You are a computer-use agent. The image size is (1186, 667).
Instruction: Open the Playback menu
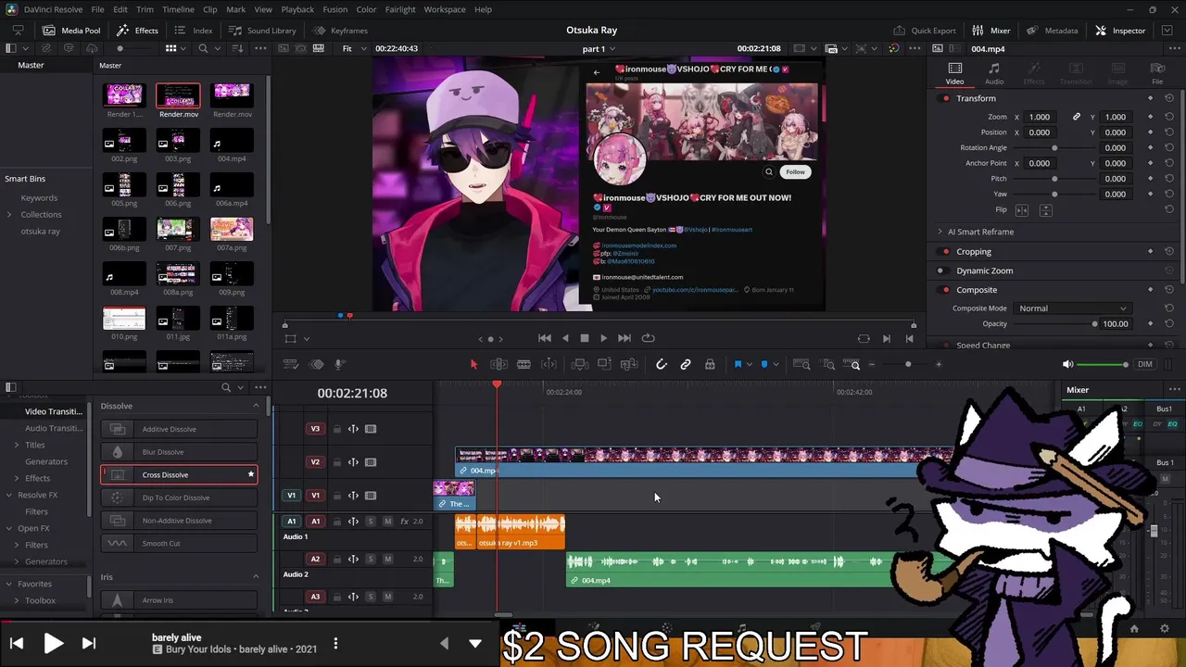click(x=297, y=9)
